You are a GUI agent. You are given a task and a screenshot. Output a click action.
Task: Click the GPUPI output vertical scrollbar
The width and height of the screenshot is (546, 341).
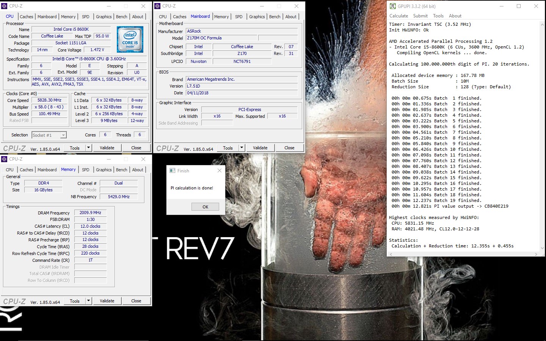[542, 137]
